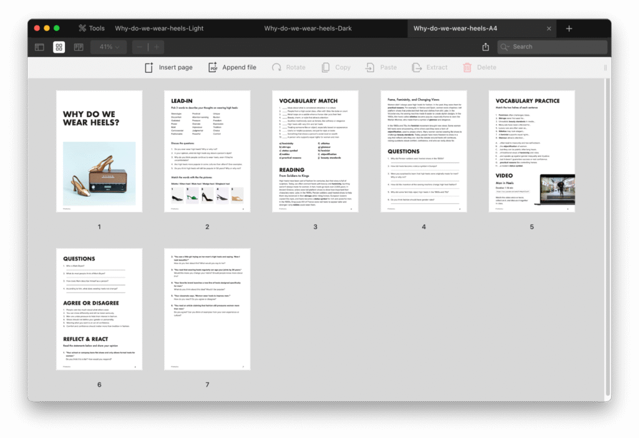Open a new tab with plus icon
Viewport: 639px width, 438px height.
(568, 29)
